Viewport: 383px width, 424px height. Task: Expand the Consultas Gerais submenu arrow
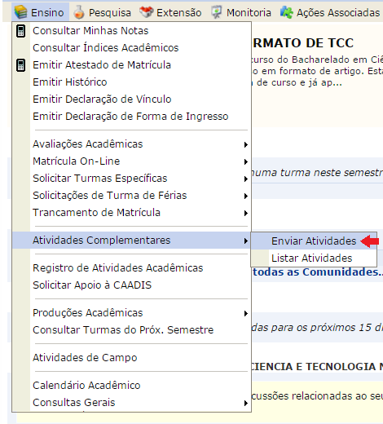coord(246,403)
